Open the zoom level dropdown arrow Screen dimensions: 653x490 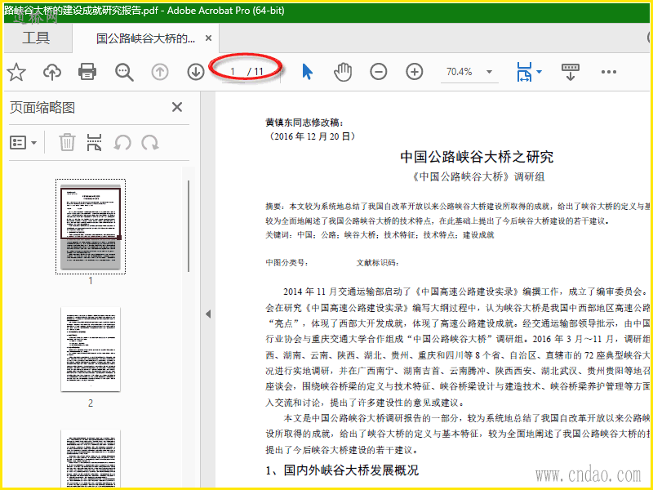tap(489, 72)
